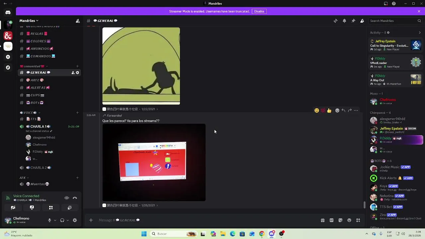Open the gift icon in message bar
The image size is (425, 239).
pyautogui.click(x=322, y=220)
